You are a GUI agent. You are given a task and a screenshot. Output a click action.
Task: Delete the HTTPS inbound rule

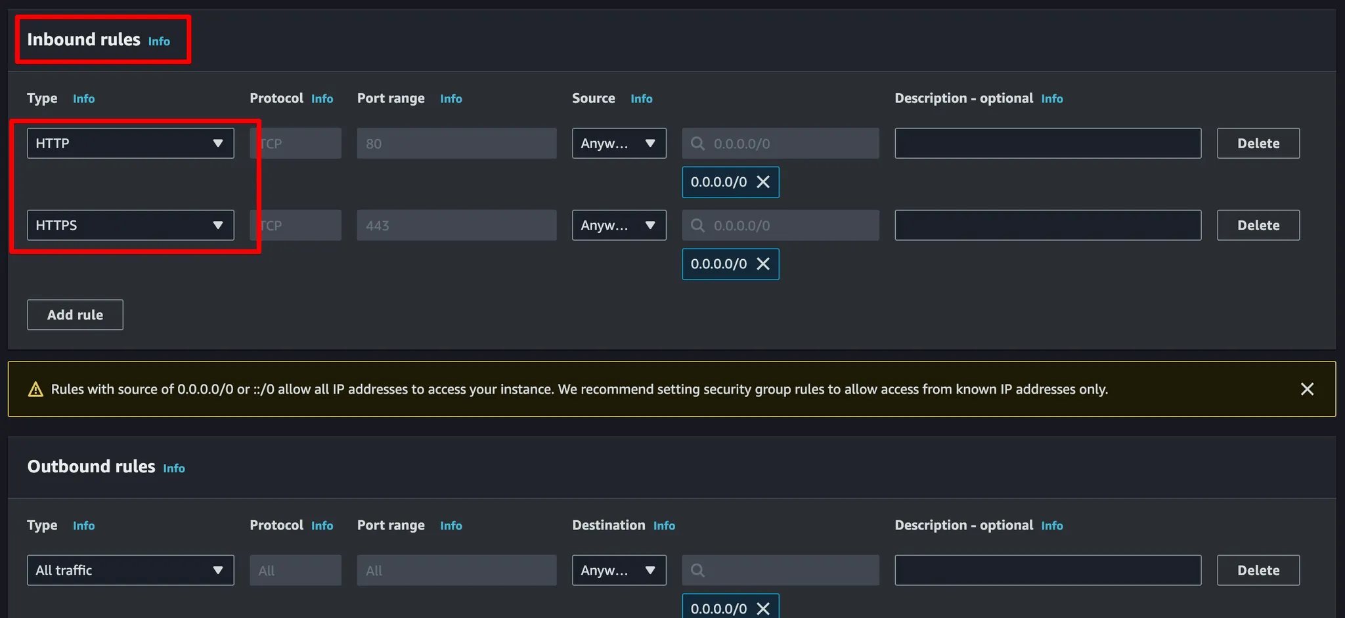1258,226
